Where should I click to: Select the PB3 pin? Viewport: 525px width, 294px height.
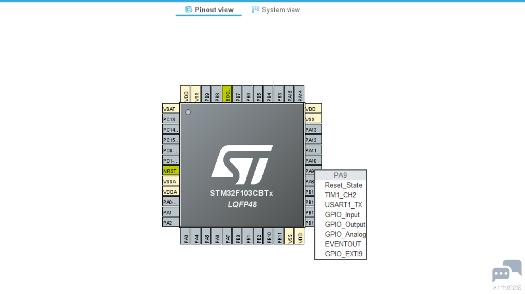click(279, 94)
